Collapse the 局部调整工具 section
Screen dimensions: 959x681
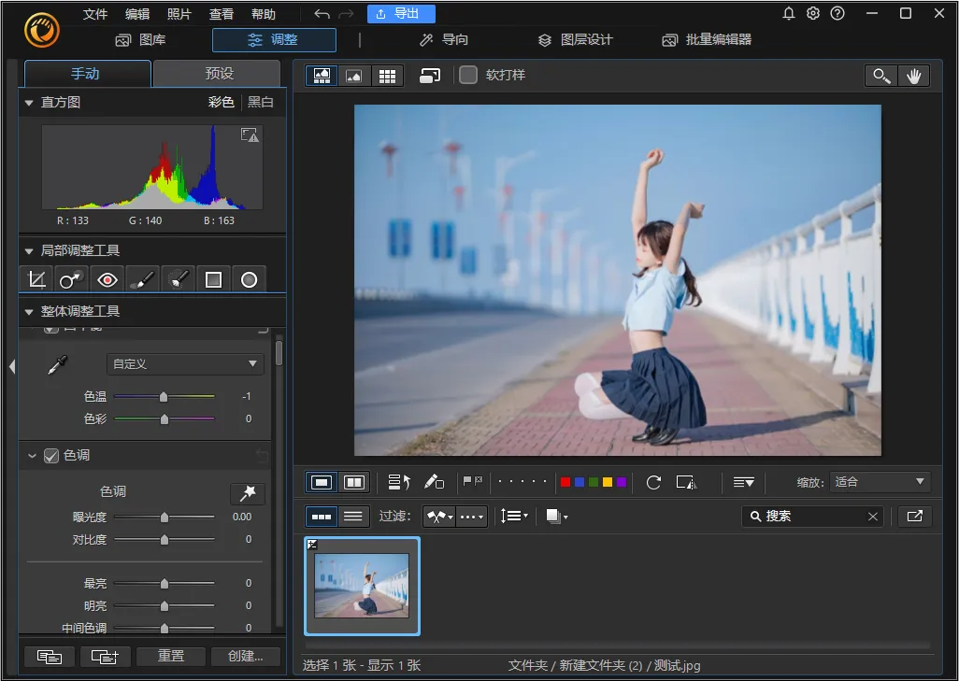point(29,251)
